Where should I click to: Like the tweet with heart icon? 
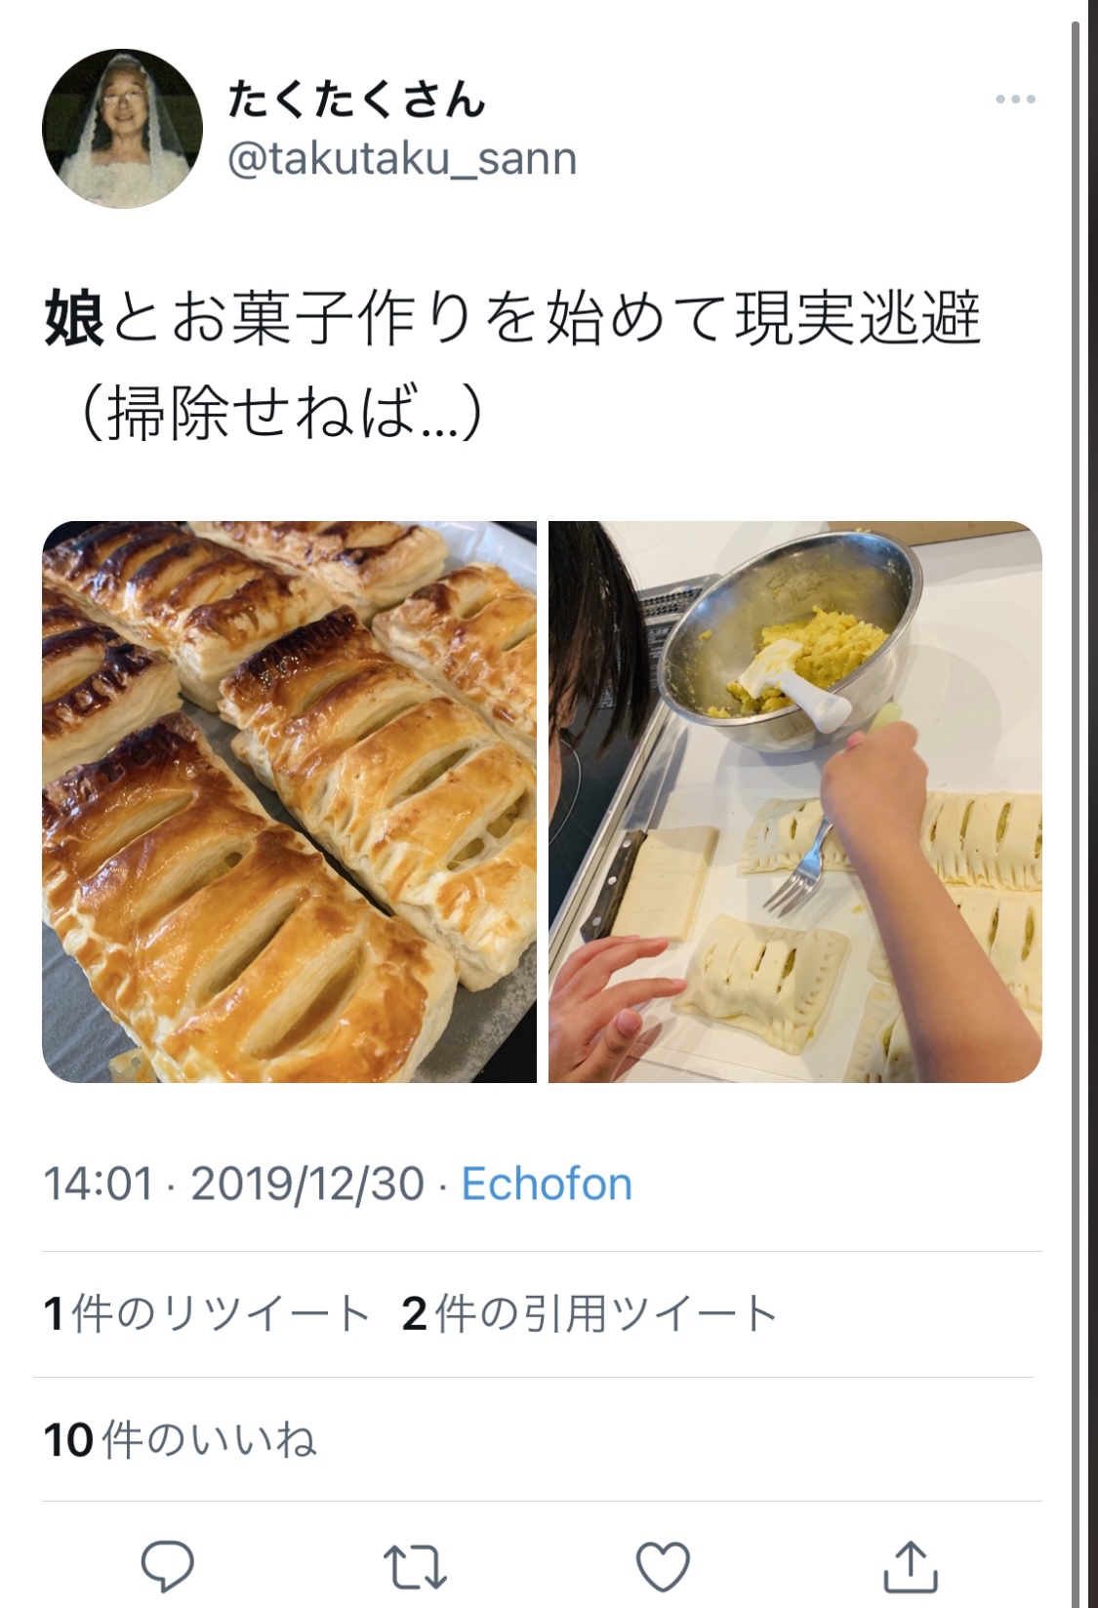pos(663,1567)
